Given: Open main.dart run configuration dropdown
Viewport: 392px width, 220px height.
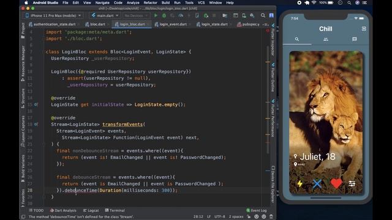Looking at the screenshot, I should (105, 15).
